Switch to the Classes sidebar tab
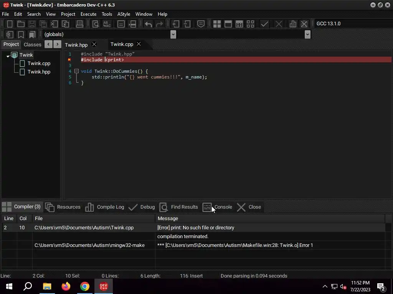This screenshot has width=393, height=294. pos(32,44)
